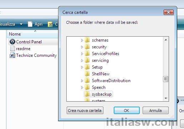Click Crea nuova cartella button
Screen dimensions: 184x129
click(x=85, y=111)
